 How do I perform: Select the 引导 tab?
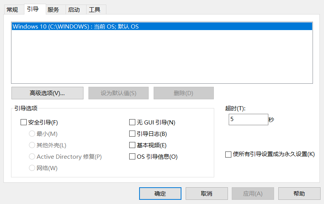(35, 9)
